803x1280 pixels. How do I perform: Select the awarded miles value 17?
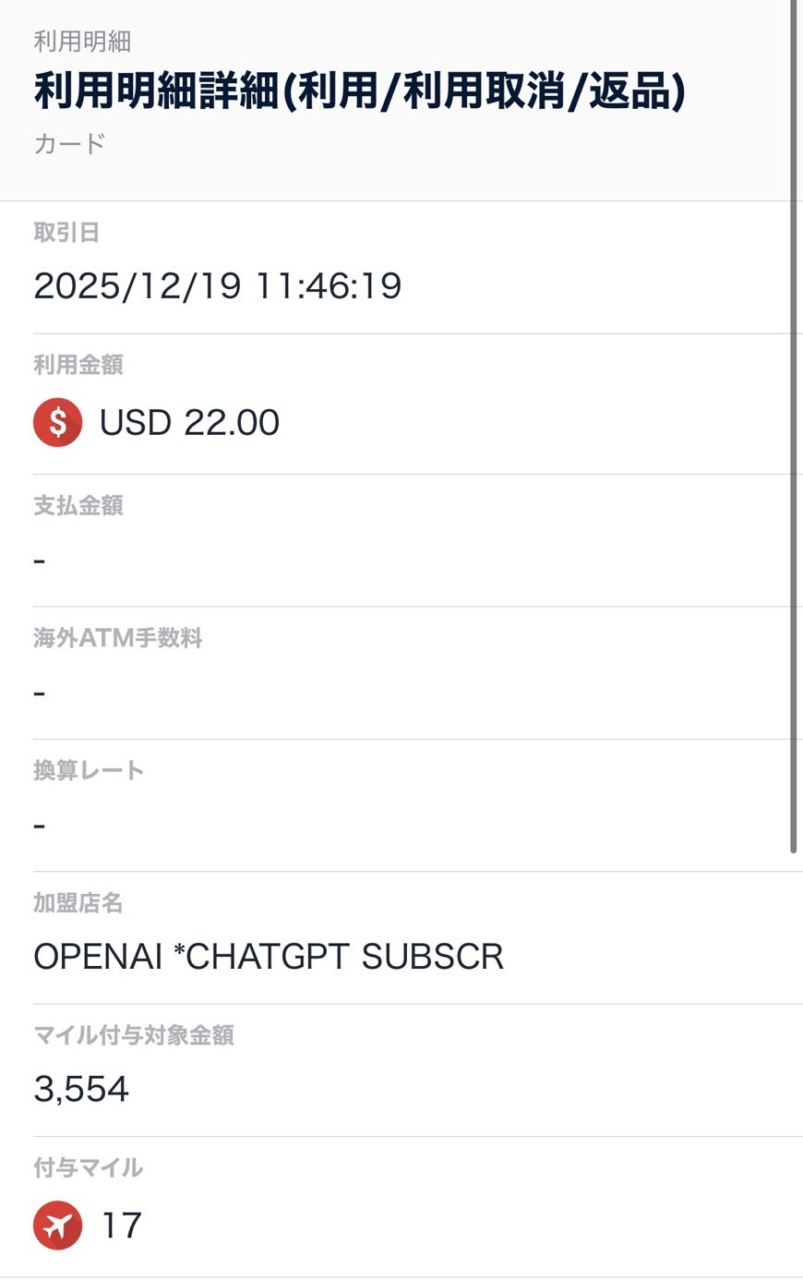click(121, 1226)
